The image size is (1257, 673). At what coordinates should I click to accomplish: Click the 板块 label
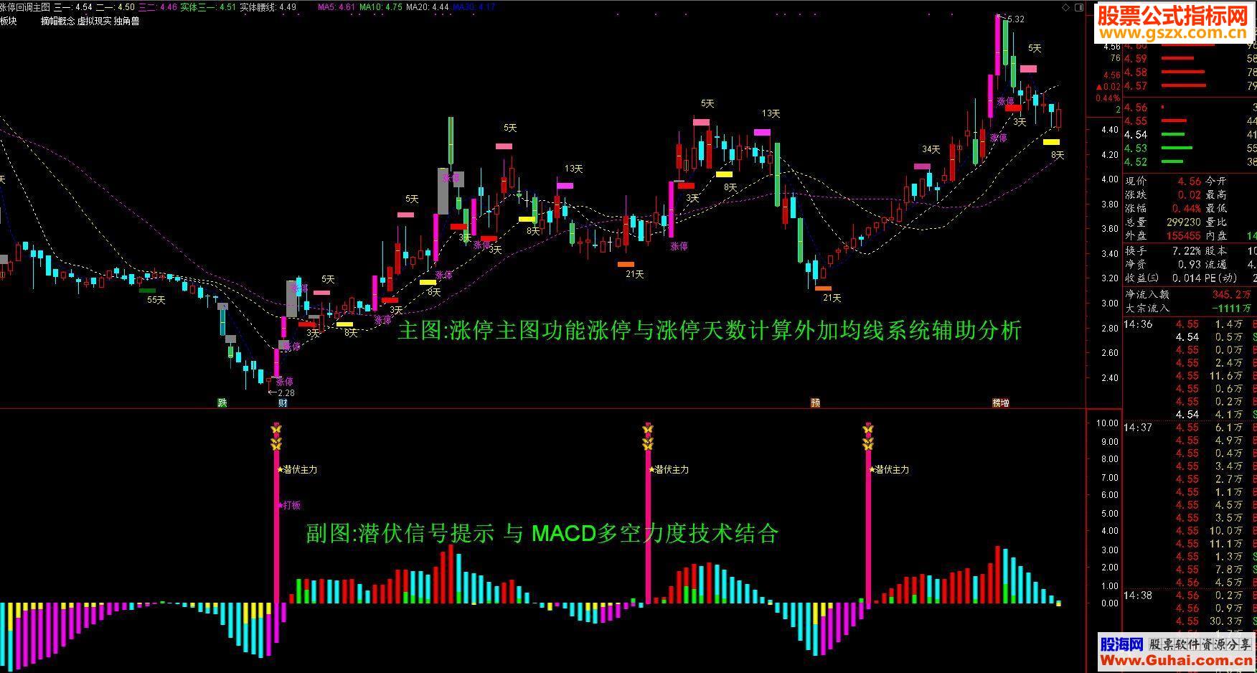click(9, 22)
